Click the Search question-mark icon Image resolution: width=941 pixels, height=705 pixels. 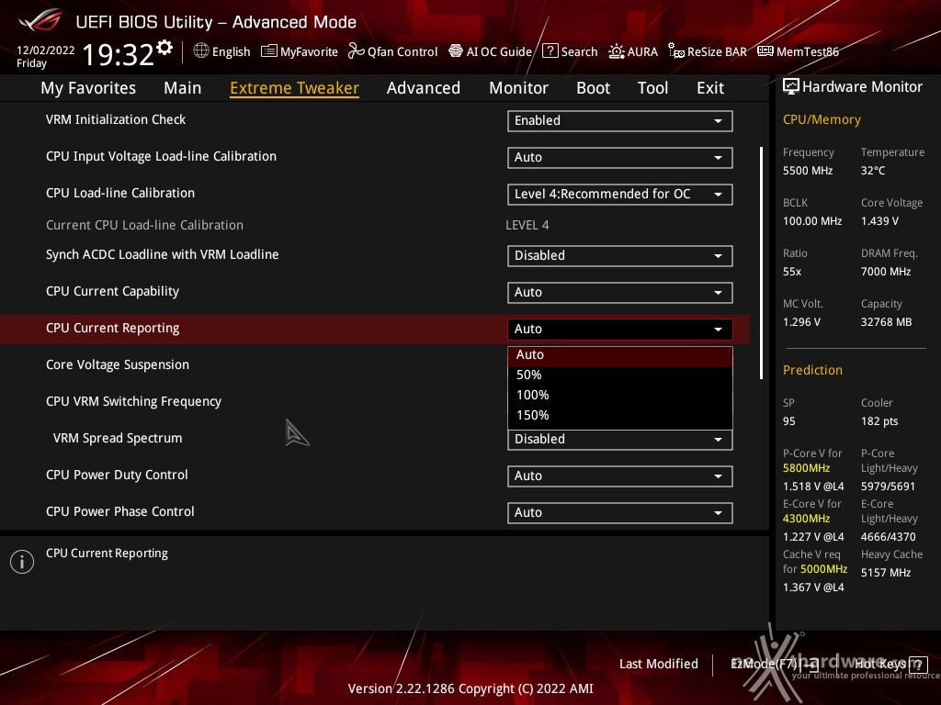(550, 51)
